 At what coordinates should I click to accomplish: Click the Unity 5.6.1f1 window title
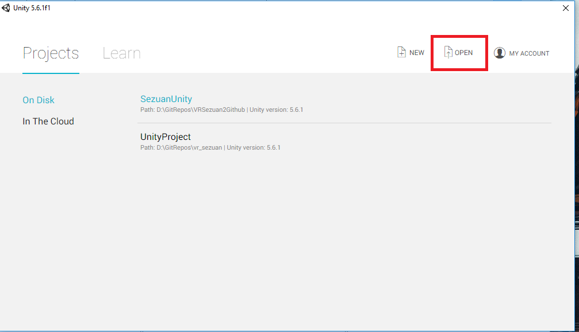coord(32,8)
